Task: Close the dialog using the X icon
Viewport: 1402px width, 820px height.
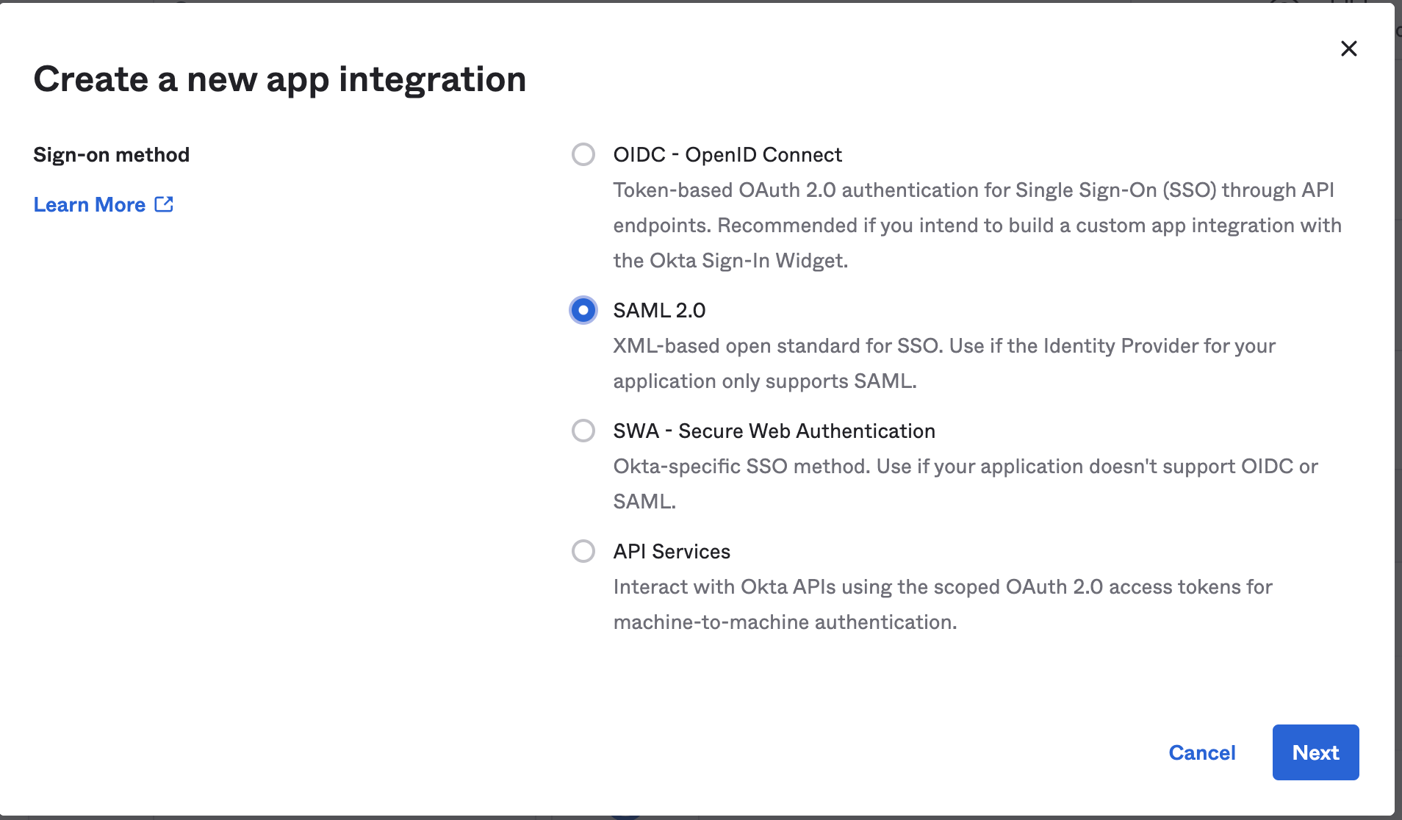Action: click(1349, 48)
